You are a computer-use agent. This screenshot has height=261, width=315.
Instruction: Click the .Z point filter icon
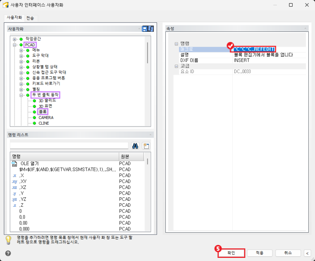(x=15, y=205)
